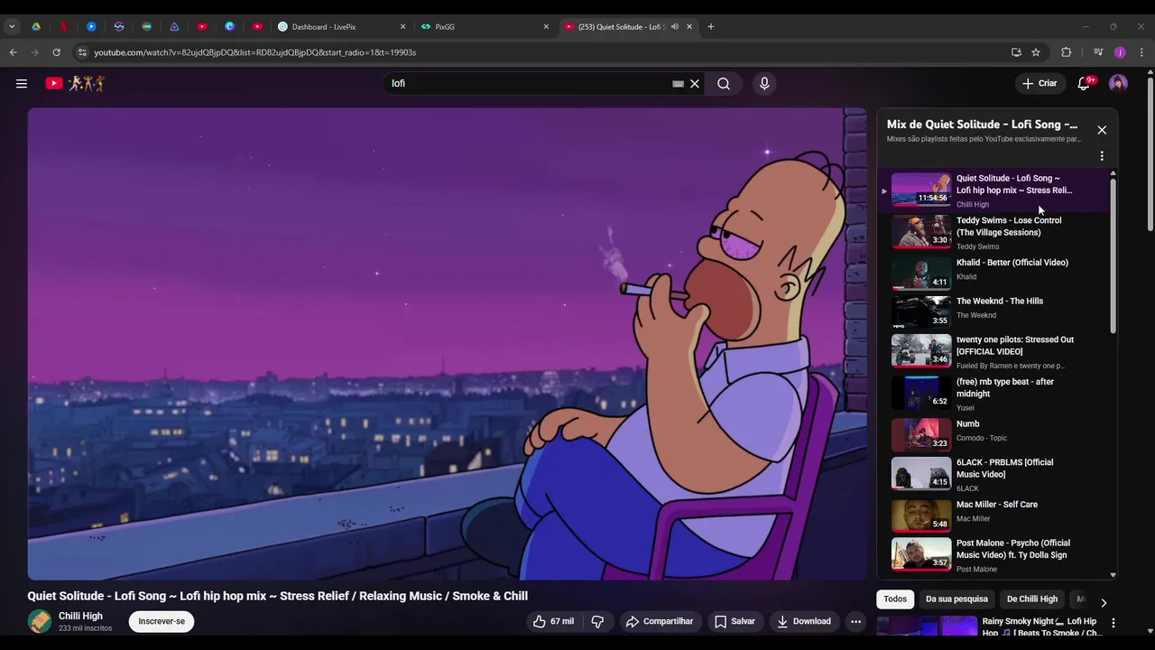Open more actions below the video
Viewport: 1155px width, 650px height.
point(855,621)
